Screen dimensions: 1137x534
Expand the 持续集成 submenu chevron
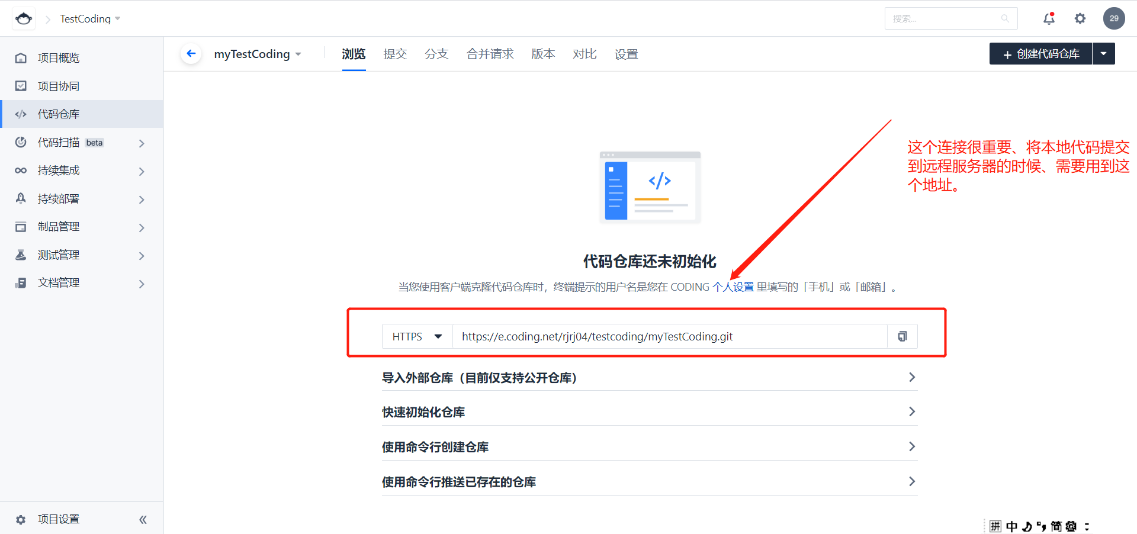(x=142, y=172)
